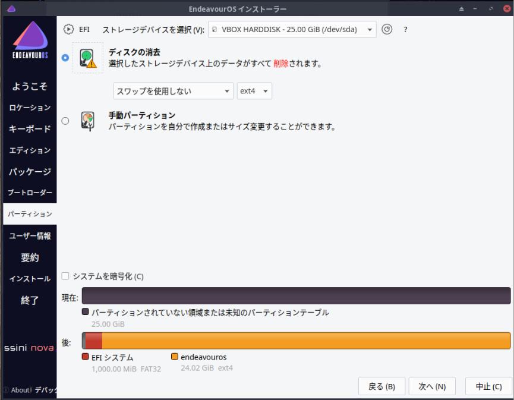Maximize the installer window
The height and width of the screenshot is (400, 514).
(491, 9)
